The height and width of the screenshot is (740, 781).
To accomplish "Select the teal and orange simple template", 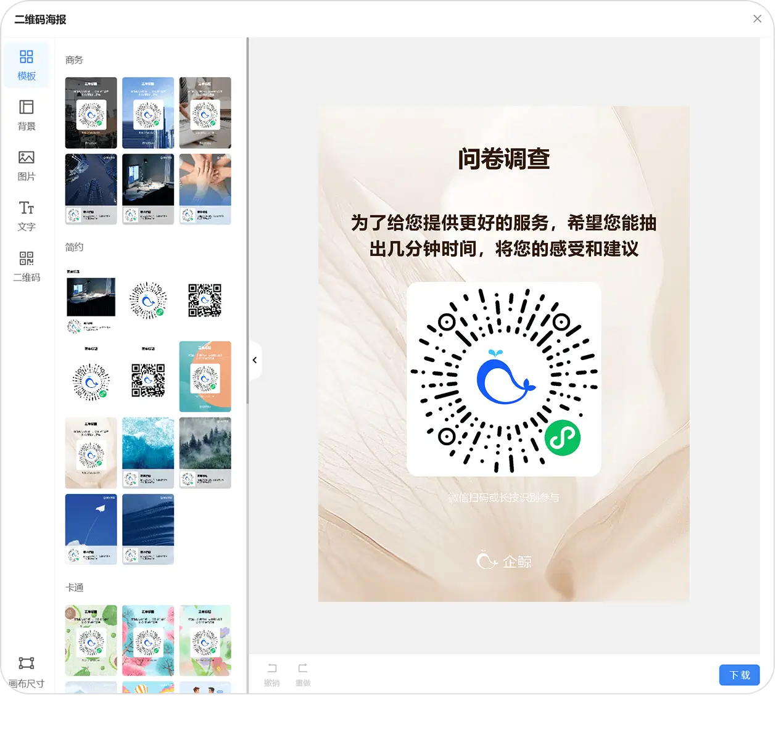I will click(x=205, y=377).
